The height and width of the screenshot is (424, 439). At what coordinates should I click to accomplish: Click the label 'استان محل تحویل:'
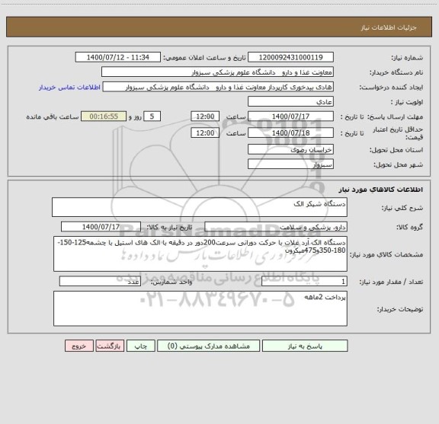[396, 150]
